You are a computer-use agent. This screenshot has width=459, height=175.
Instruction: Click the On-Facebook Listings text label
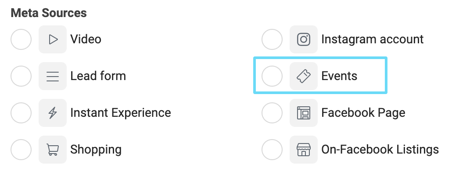click(380, 150)
